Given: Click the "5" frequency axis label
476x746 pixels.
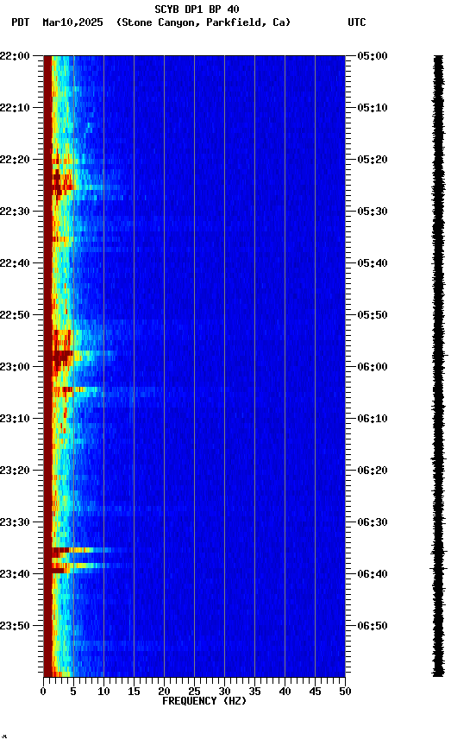Looking at the screenshot, I should [73, 692].
